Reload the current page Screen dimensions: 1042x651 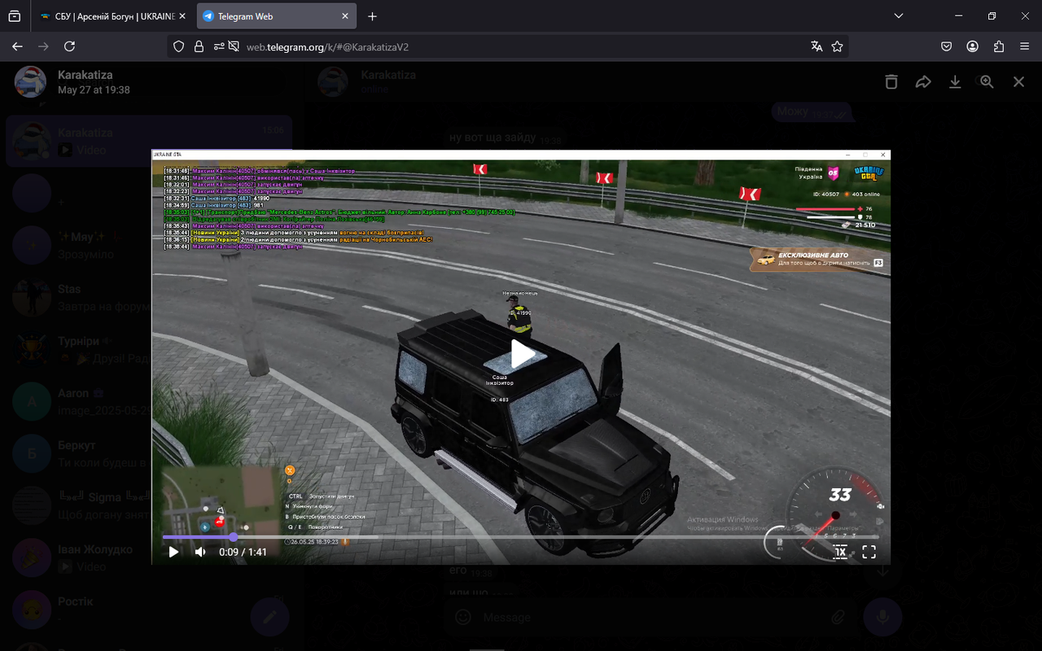click(x=69, y=46)
